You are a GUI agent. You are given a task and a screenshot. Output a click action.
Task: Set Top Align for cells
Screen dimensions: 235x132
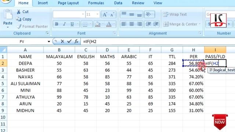click(x=124, y=14)
